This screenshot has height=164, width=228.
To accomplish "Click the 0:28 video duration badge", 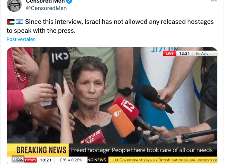I will click(18, 159).
